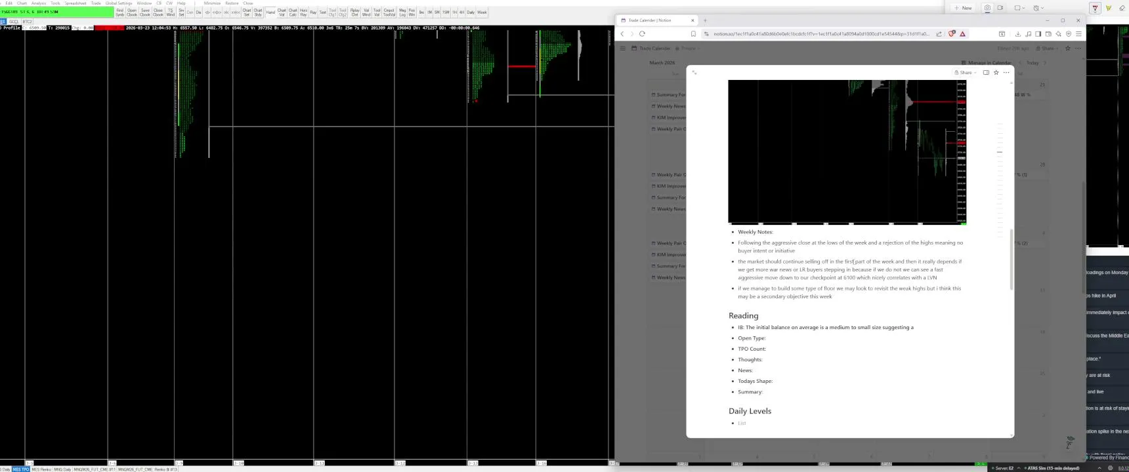Click the browser back arrow
The width and height of the screenshot is (1129, 472).
tap(622, 33)
